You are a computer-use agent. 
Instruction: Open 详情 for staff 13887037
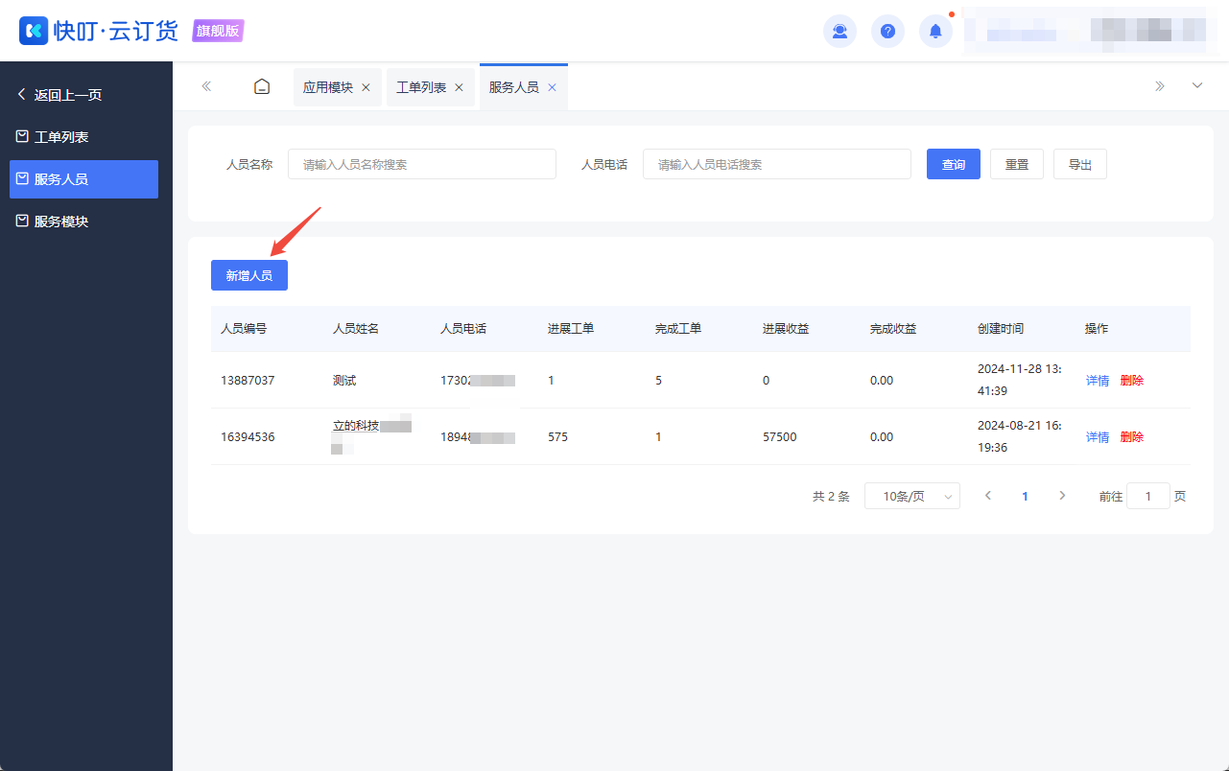pyautogui.click(x=1098, y=381)
